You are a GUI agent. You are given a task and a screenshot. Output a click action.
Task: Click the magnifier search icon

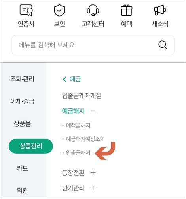point(163,45)
